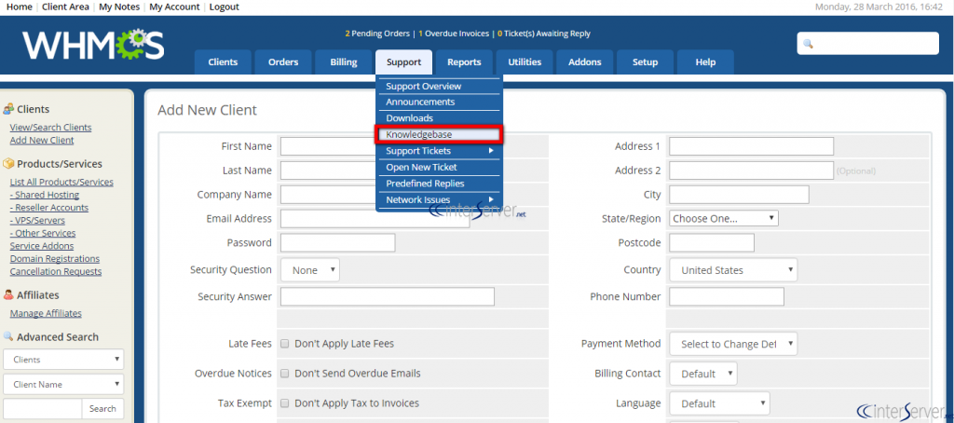The image size is (954, 423).
Task: Open the Client Name search field dropdown
Action: [63, 385]
